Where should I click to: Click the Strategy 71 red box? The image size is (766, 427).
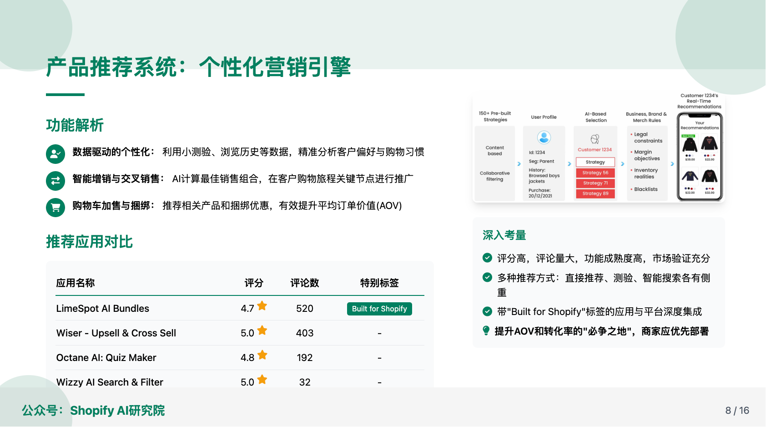click(595, 183)
